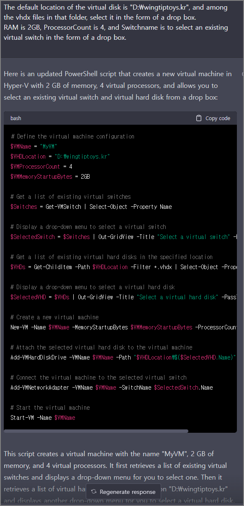Click the Copy code button

(x=213, y=118)
